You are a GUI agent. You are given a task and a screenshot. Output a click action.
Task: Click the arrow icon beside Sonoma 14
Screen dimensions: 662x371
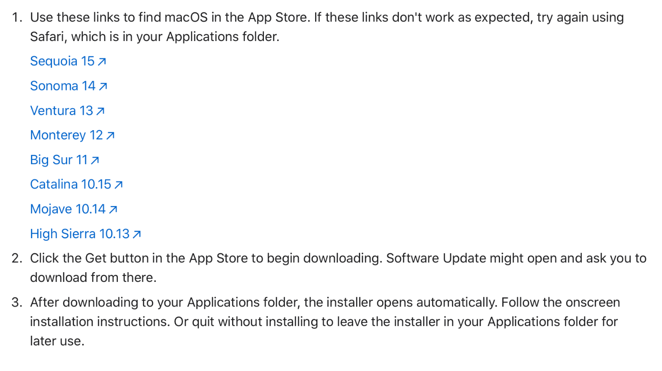coord(103,86)
